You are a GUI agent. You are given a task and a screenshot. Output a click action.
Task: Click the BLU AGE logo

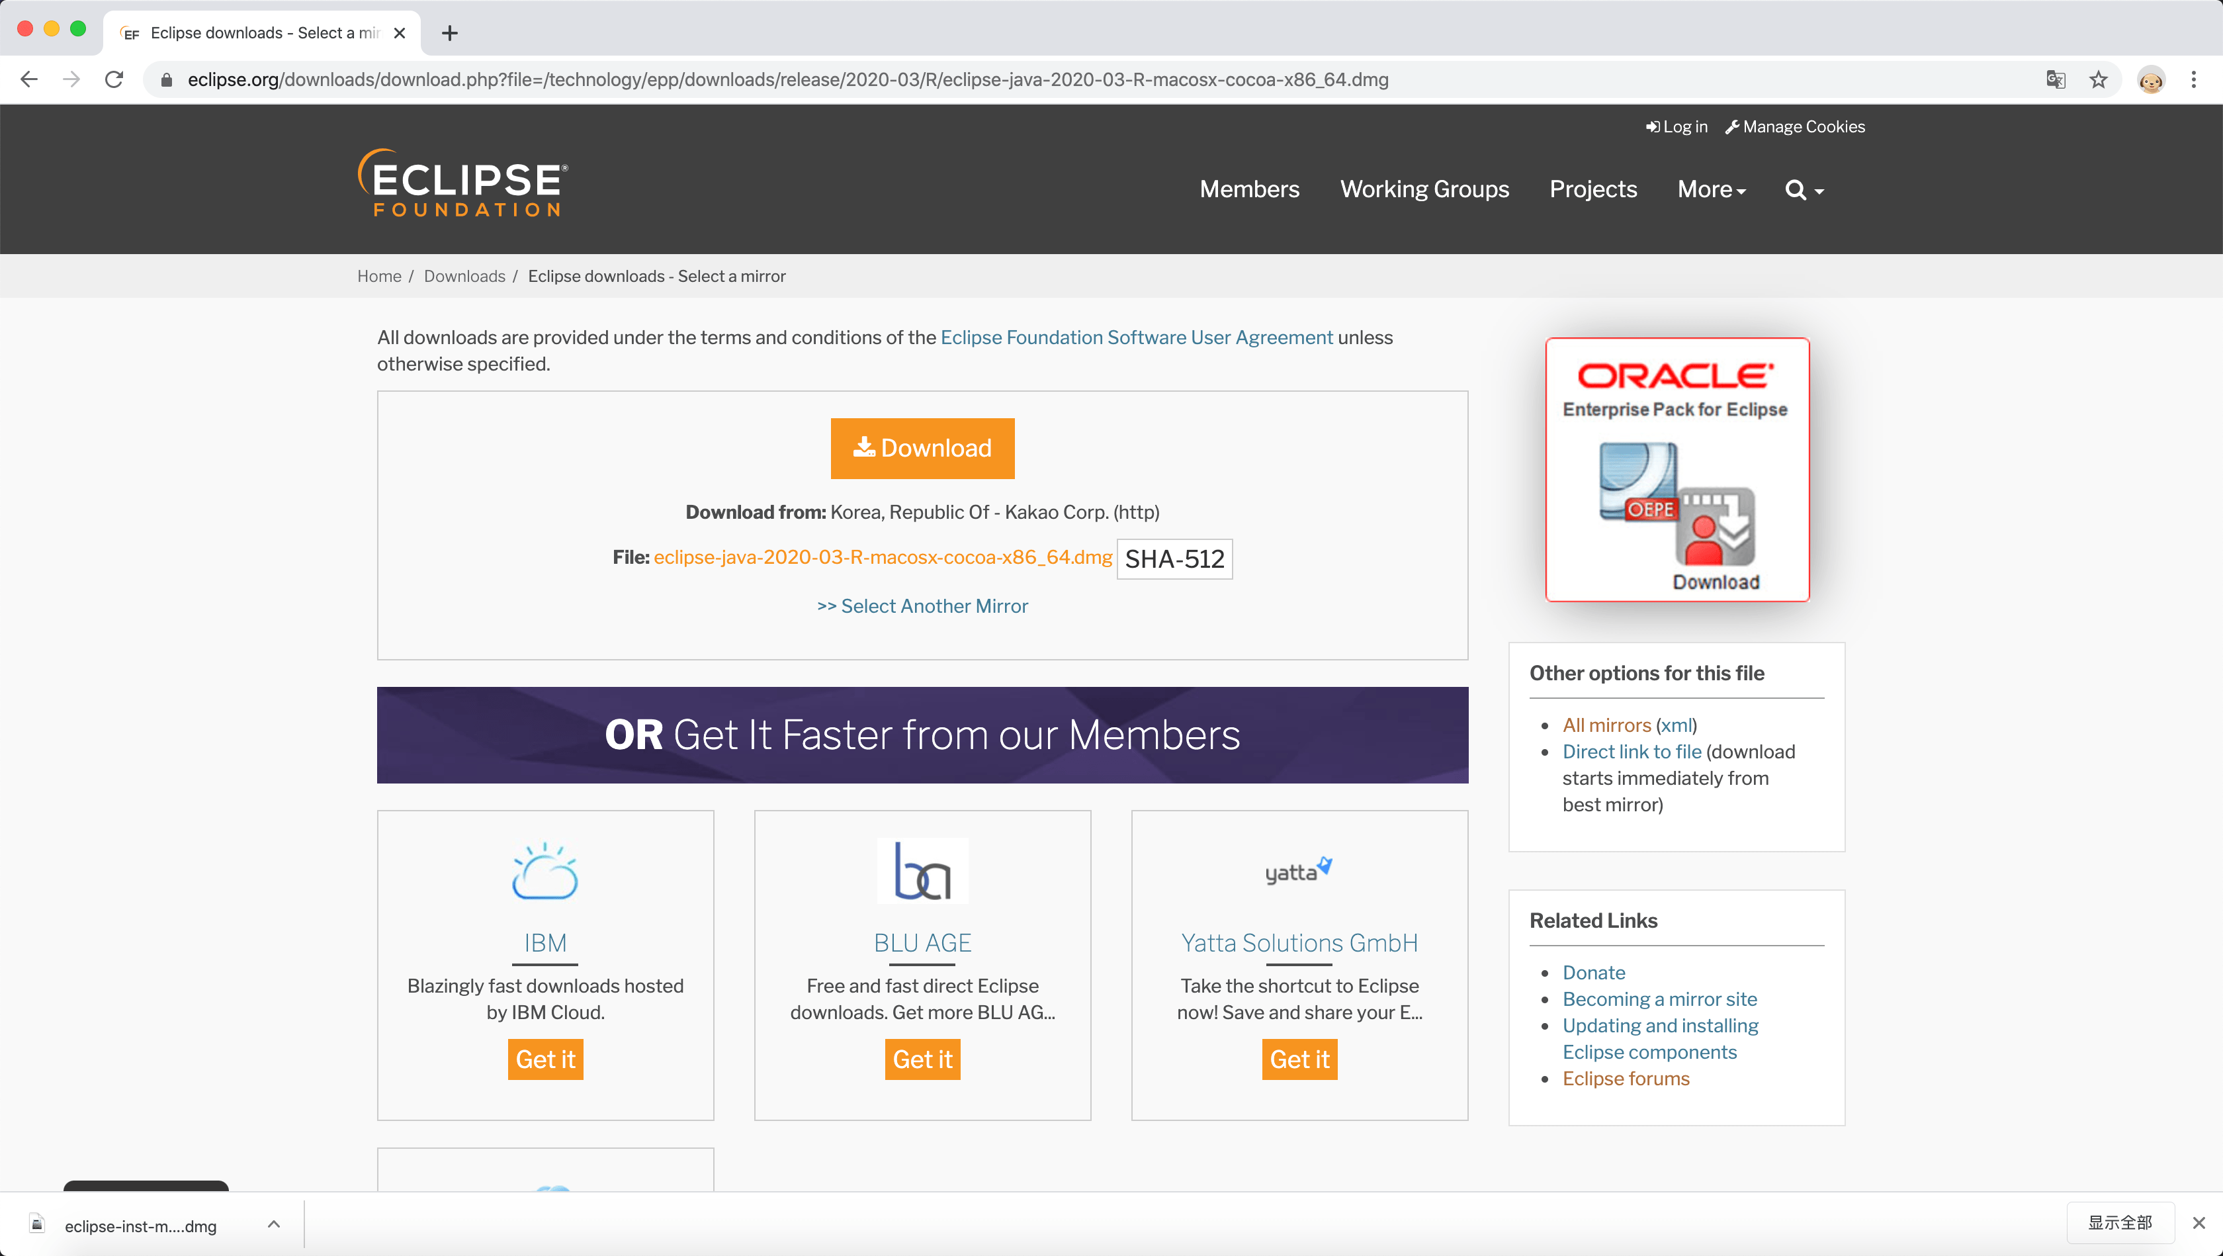[922, 870]
